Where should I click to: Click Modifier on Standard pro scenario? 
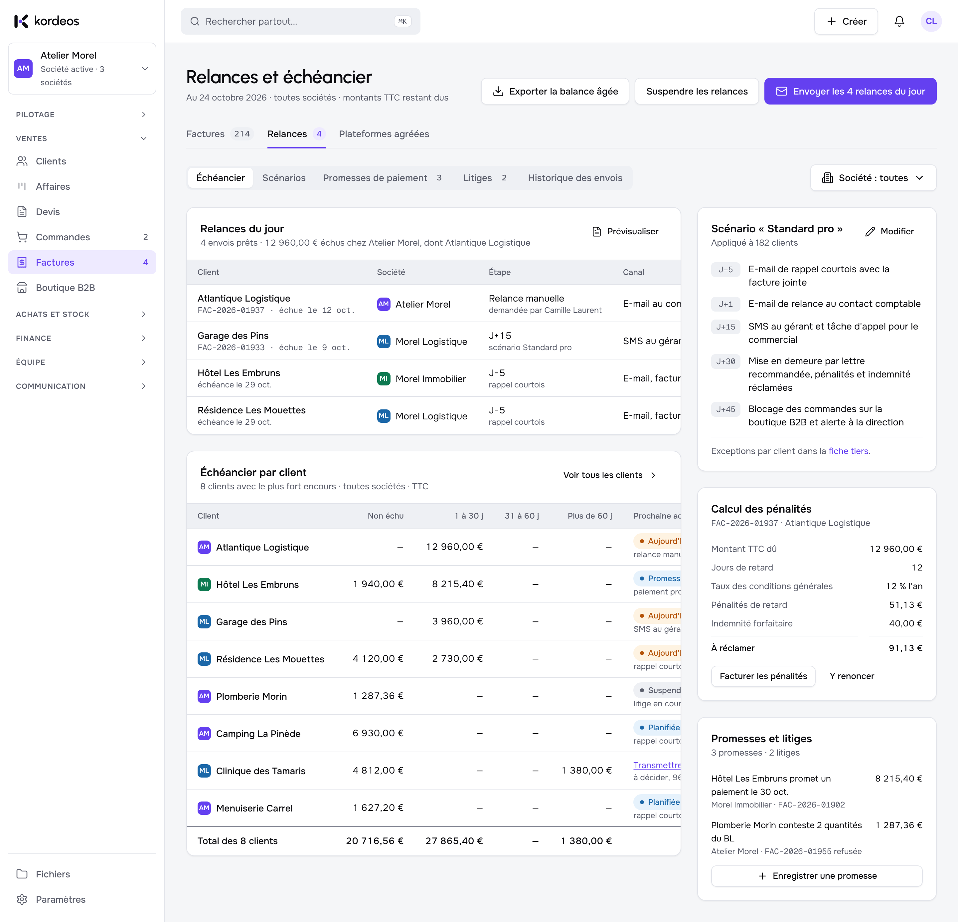(889, 231)
